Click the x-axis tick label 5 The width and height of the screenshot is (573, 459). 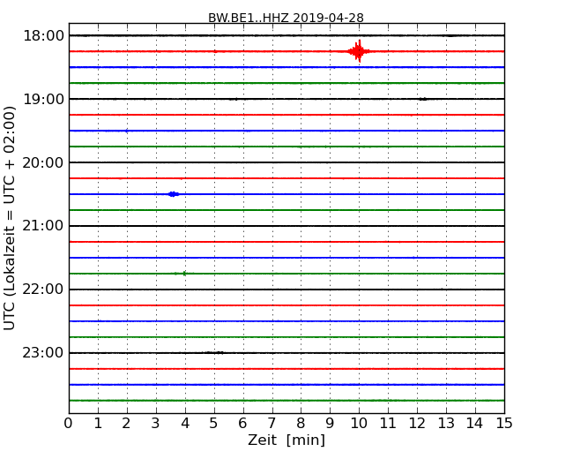point(214,424)
